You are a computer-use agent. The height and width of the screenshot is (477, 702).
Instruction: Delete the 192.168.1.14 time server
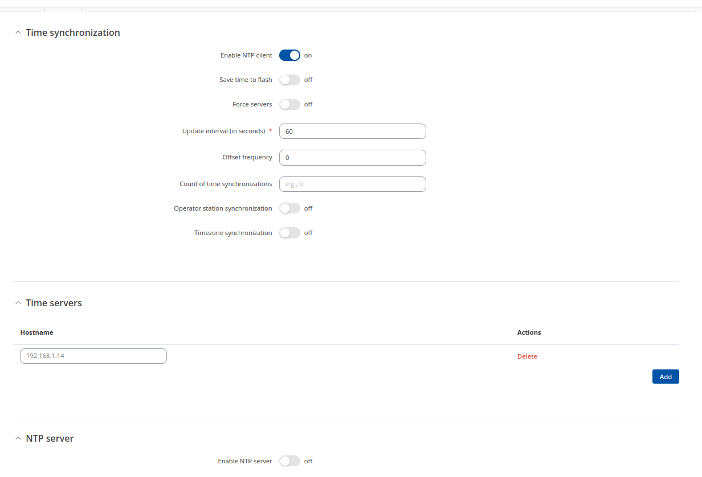[x=527, y=356]
